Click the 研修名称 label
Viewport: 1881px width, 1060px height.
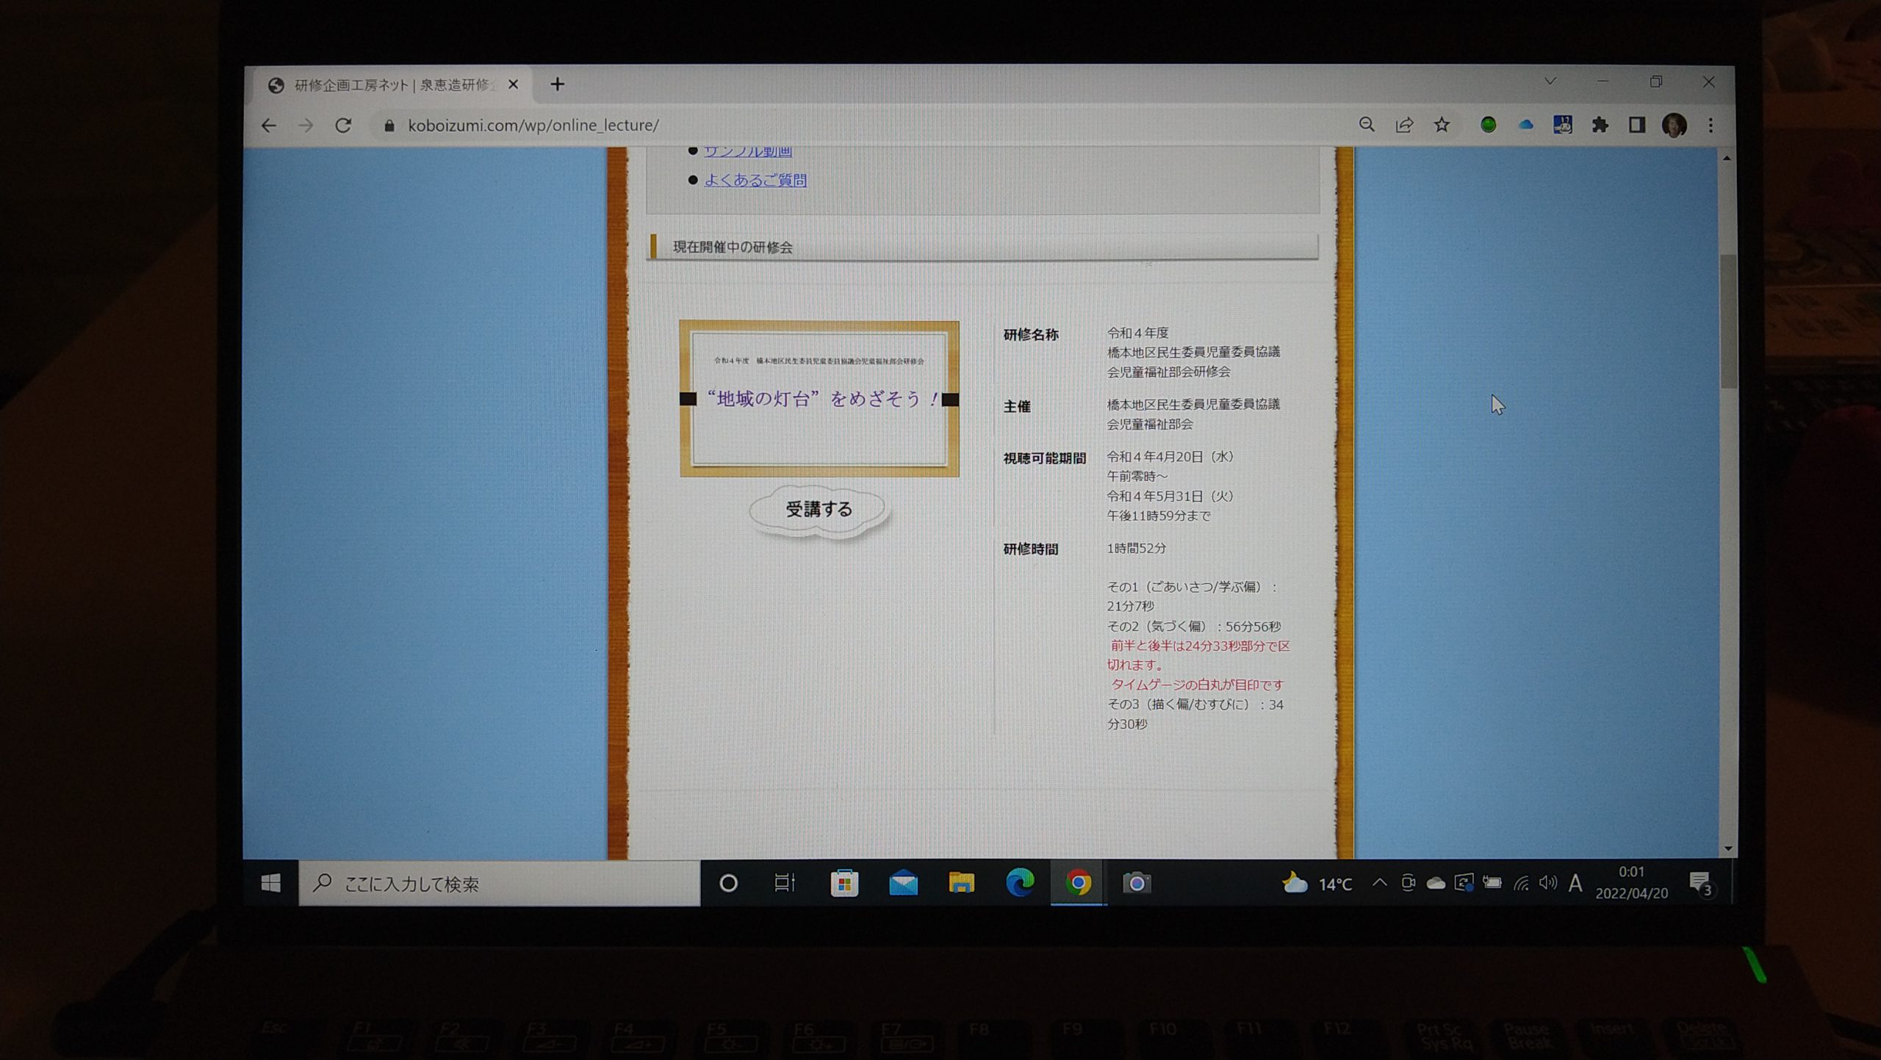click(1031, 335)
